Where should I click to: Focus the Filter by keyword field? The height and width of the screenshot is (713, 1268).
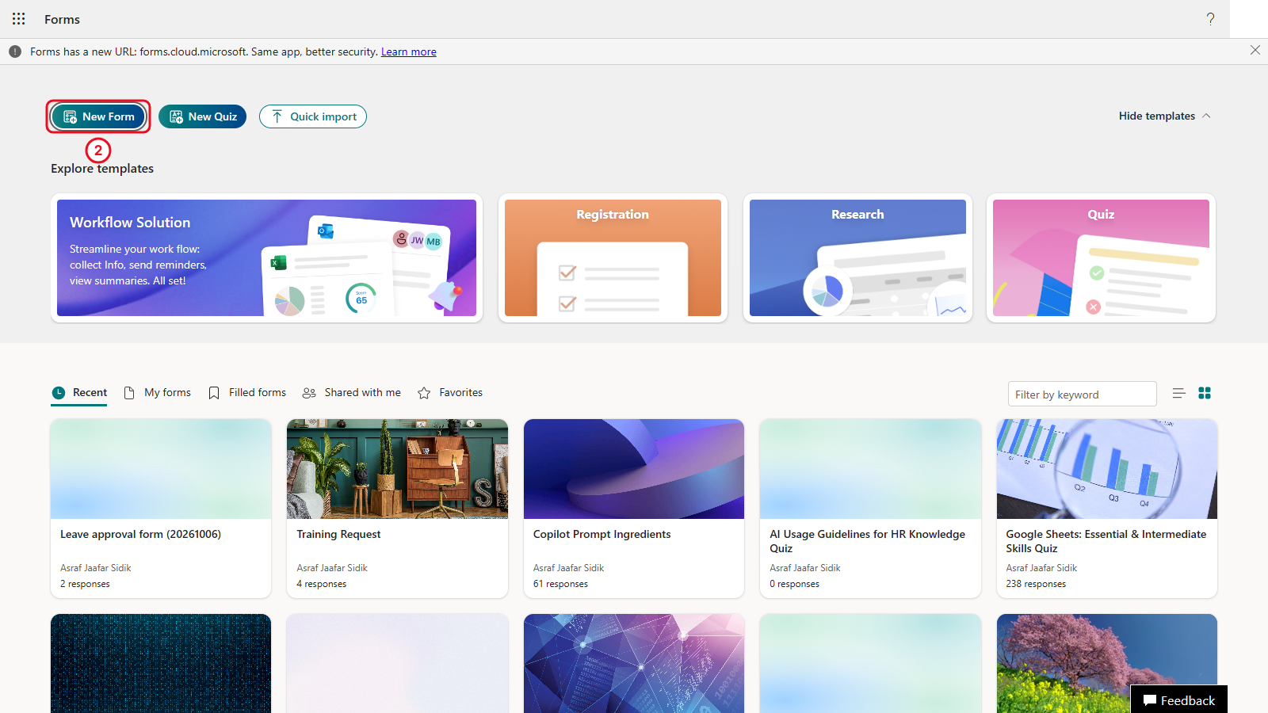1082,395
